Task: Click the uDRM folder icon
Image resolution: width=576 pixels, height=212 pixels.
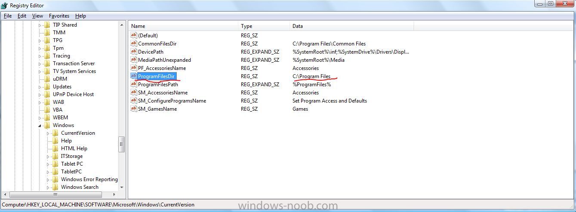Action: pos(47,79)
